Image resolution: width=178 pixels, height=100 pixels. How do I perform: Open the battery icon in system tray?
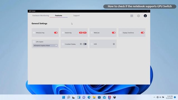(x=163, y=97)
